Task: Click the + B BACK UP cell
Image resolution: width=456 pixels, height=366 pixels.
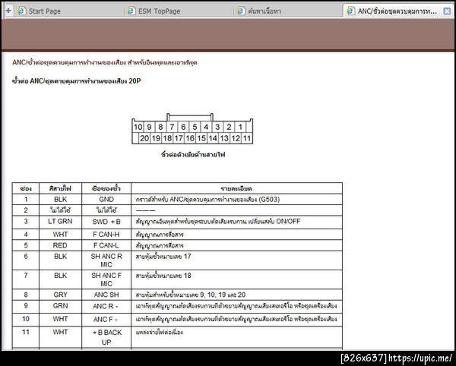Action: coord(106,337)
